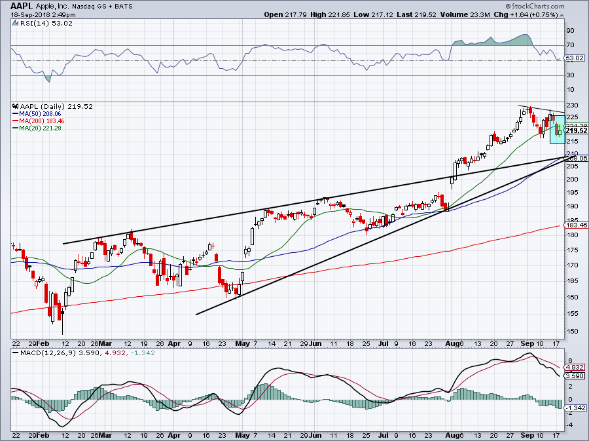Click the Volume 23.3M quote value
589x441 pixels.
click(465, 14)
